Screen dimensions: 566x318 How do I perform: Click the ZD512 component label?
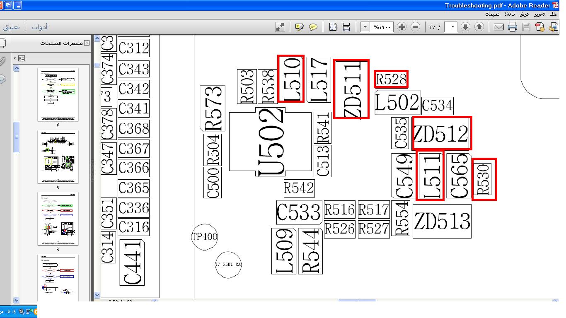(442, 133)
